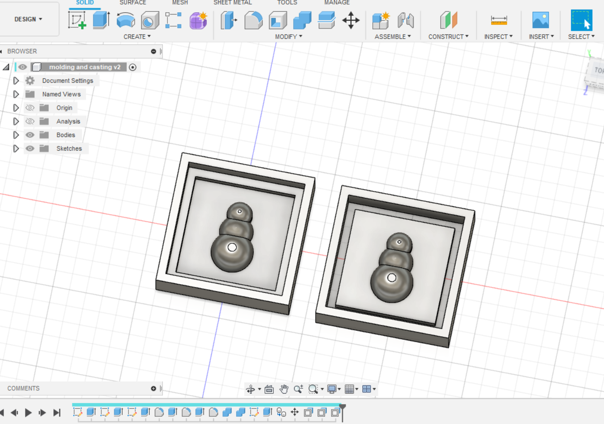The height and width of the screenshot is (424, 604).
Task: Show the Analysis folder
Action: pyautogui.click(x=30, y=121)
